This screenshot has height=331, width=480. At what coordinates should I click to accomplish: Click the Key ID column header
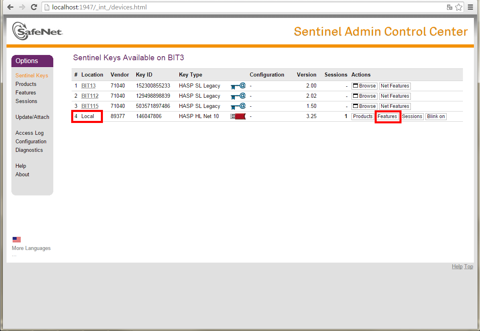pyautogui.click(x=144, y=75)
